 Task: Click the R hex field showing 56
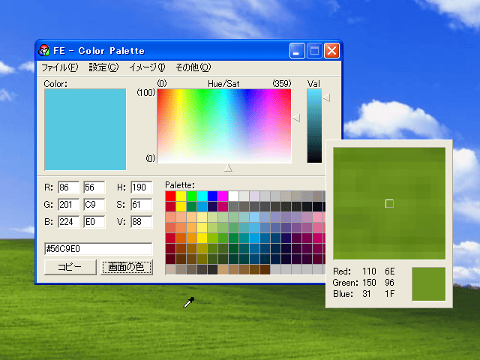coord(94,187)
